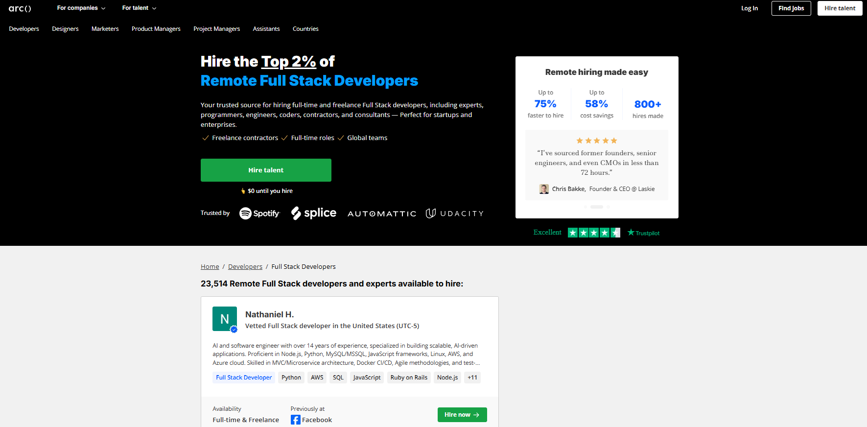Click the Log in link
867x427 pixels.
click(749, 8)
